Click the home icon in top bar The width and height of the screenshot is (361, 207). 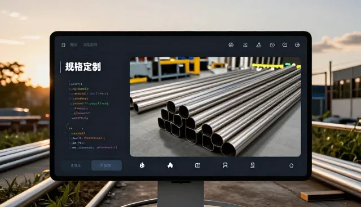[63, 45]
